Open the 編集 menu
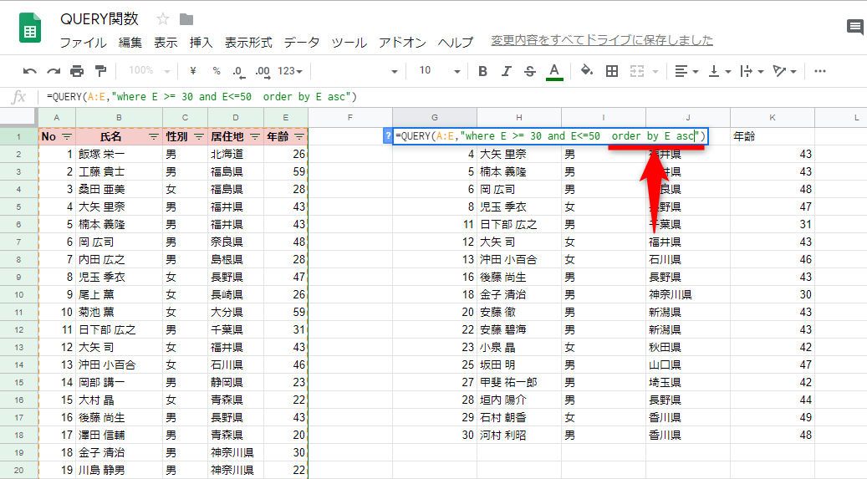 pyautogui.click(x=130, y=43)
